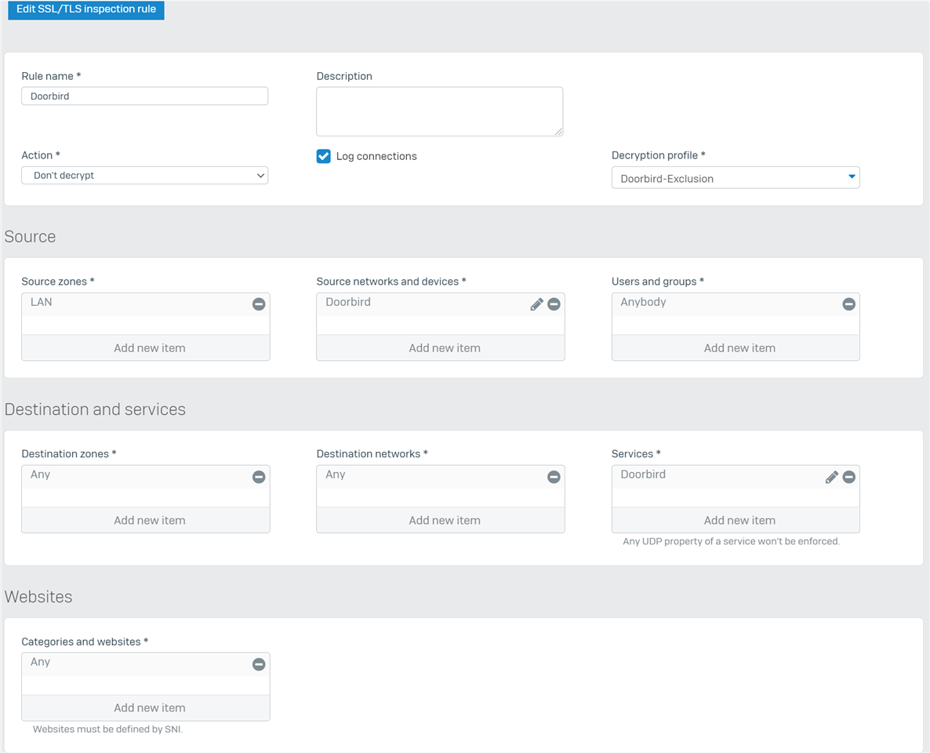
Task: Click the Rule name input field
Action: (145, 96)
